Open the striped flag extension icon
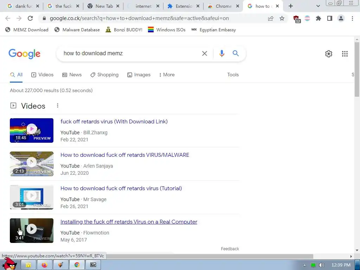 (307, 18)
